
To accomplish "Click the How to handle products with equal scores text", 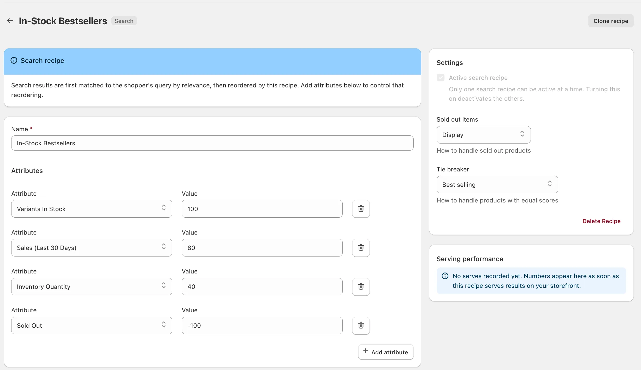I will click(497, 200).
